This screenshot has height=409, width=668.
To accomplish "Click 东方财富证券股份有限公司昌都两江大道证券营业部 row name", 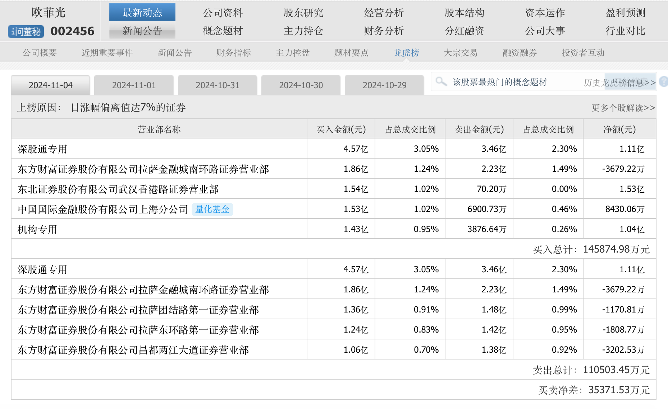I will pos(133,350).
